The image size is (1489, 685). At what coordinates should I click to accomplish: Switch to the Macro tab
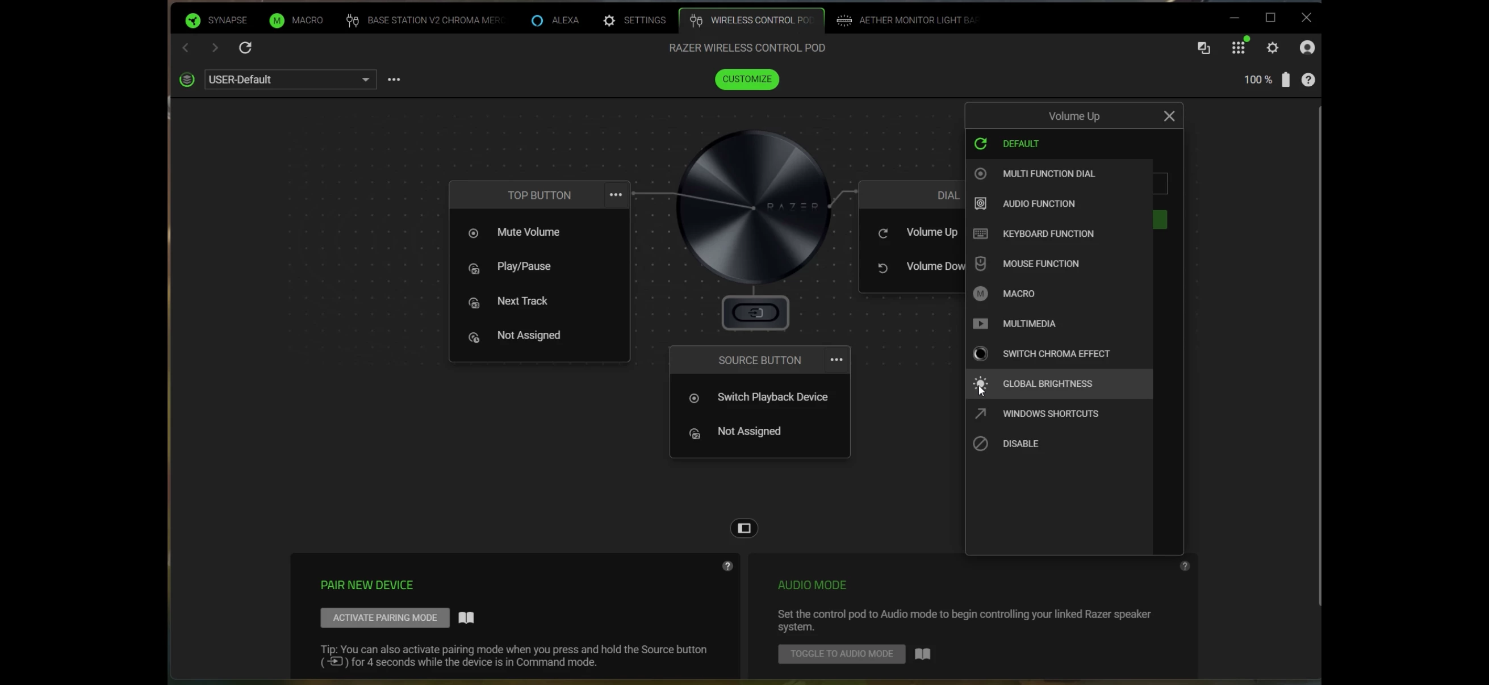pos(296,20)
